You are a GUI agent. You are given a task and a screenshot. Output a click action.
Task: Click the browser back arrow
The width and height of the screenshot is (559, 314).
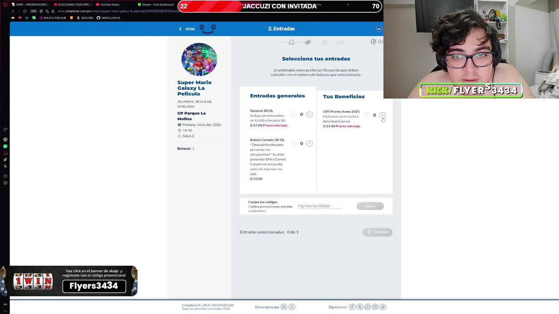click(13, 11)
